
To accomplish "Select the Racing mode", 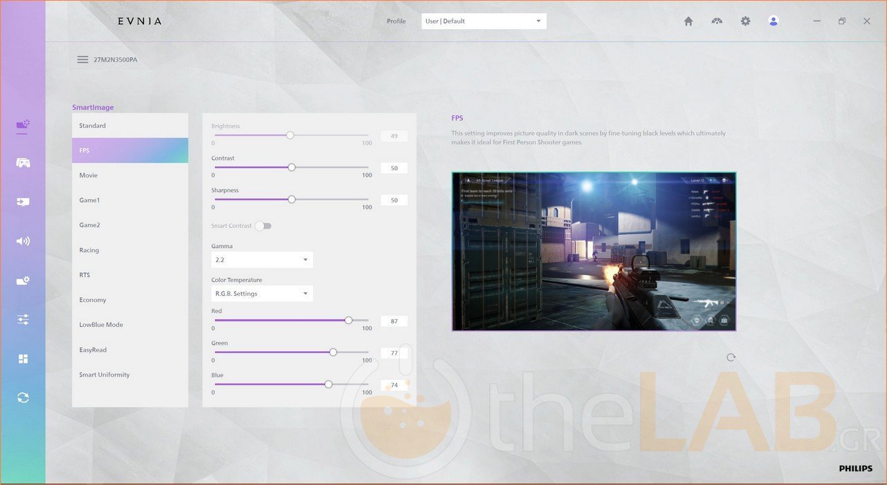I will [x=130, y=250].
